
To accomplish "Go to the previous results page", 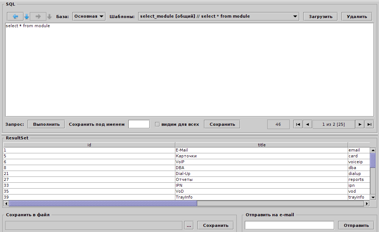I will pyautogui.click(x=308, y=124).
